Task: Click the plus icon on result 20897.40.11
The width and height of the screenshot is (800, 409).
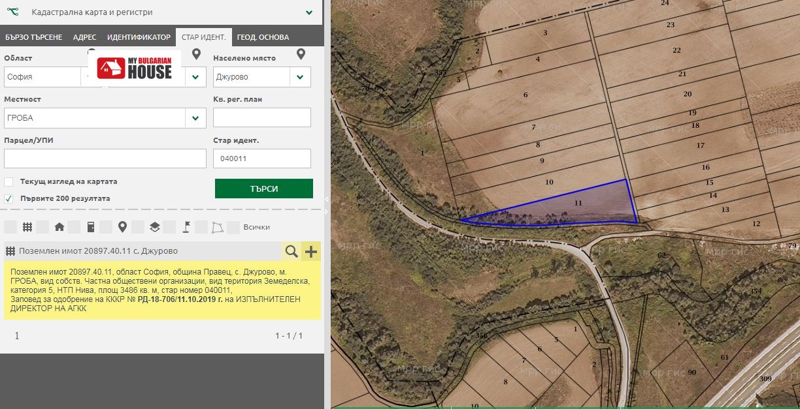Action: click(x=310, y=251)
